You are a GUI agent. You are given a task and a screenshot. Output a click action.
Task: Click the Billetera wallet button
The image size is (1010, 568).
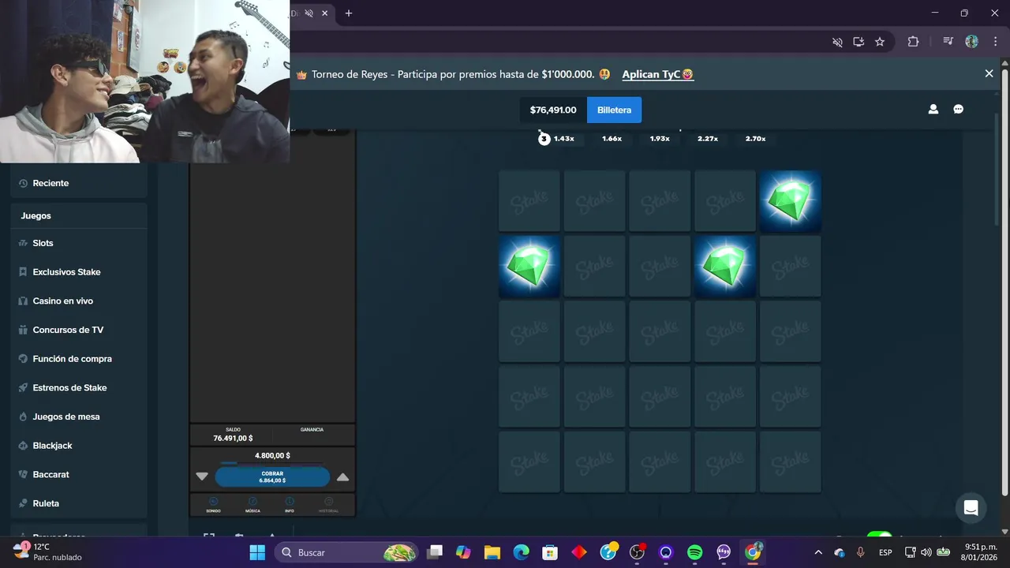point(614,110)
